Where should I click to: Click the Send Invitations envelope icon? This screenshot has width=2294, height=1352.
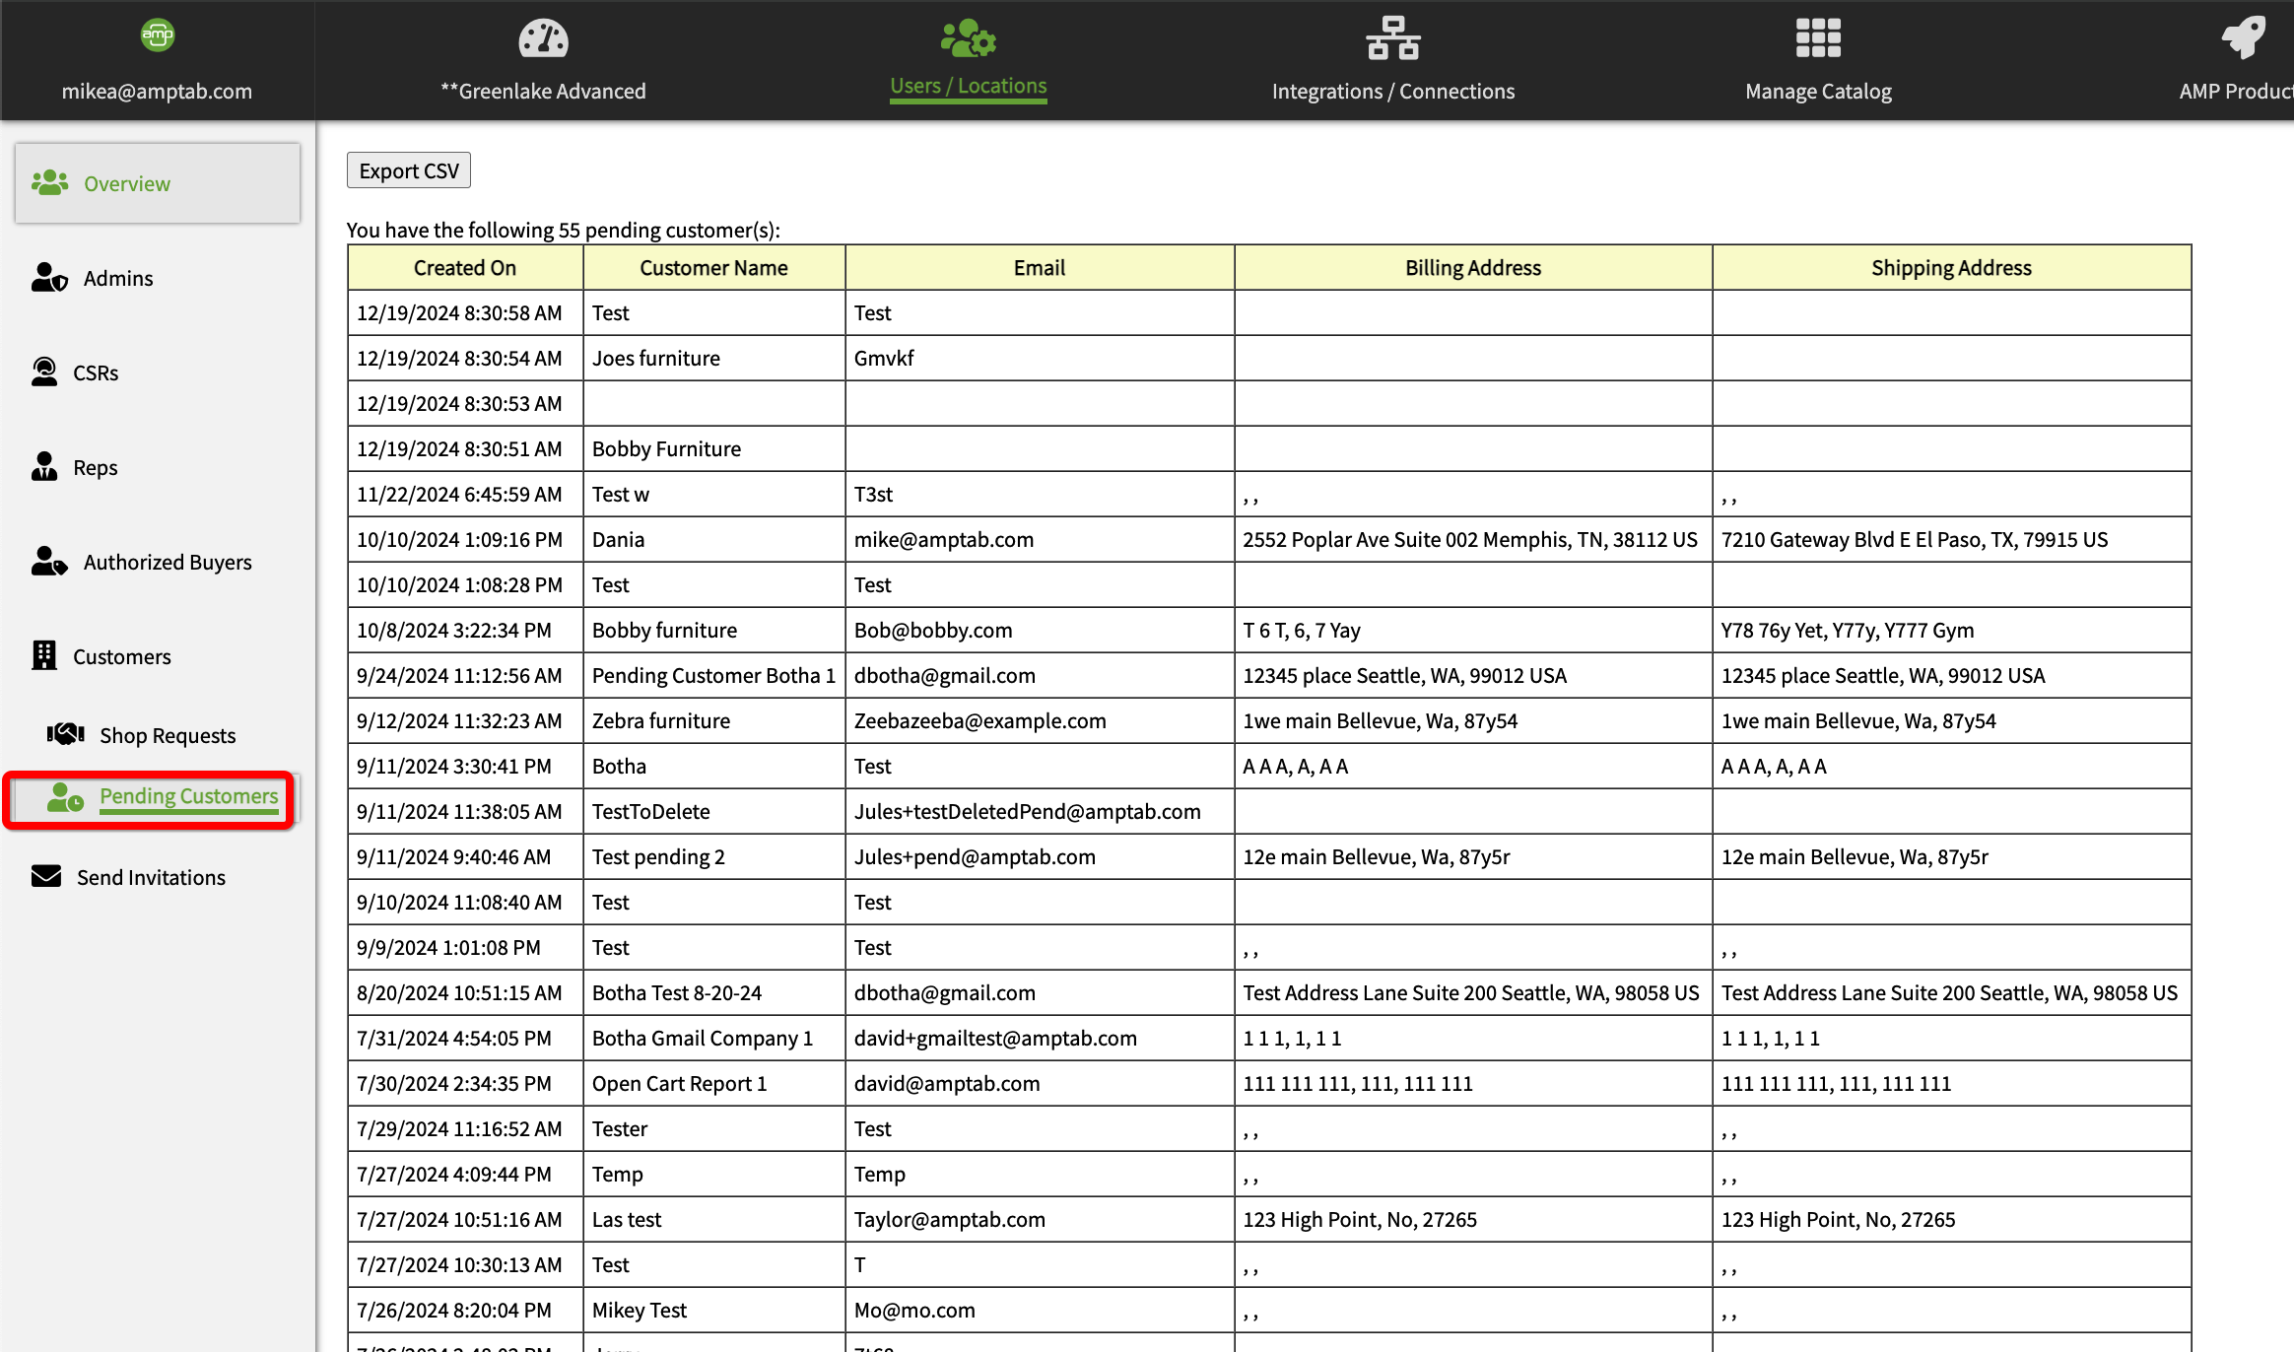pyautogui.click(x=46, y=877)
